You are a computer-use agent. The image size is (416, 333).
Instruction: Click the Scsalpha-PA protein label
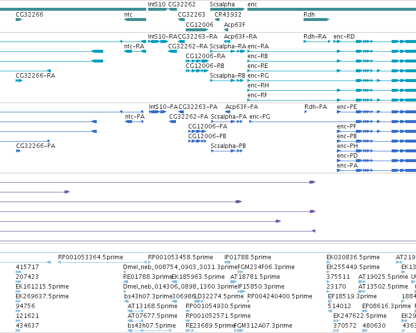point(229,117)
